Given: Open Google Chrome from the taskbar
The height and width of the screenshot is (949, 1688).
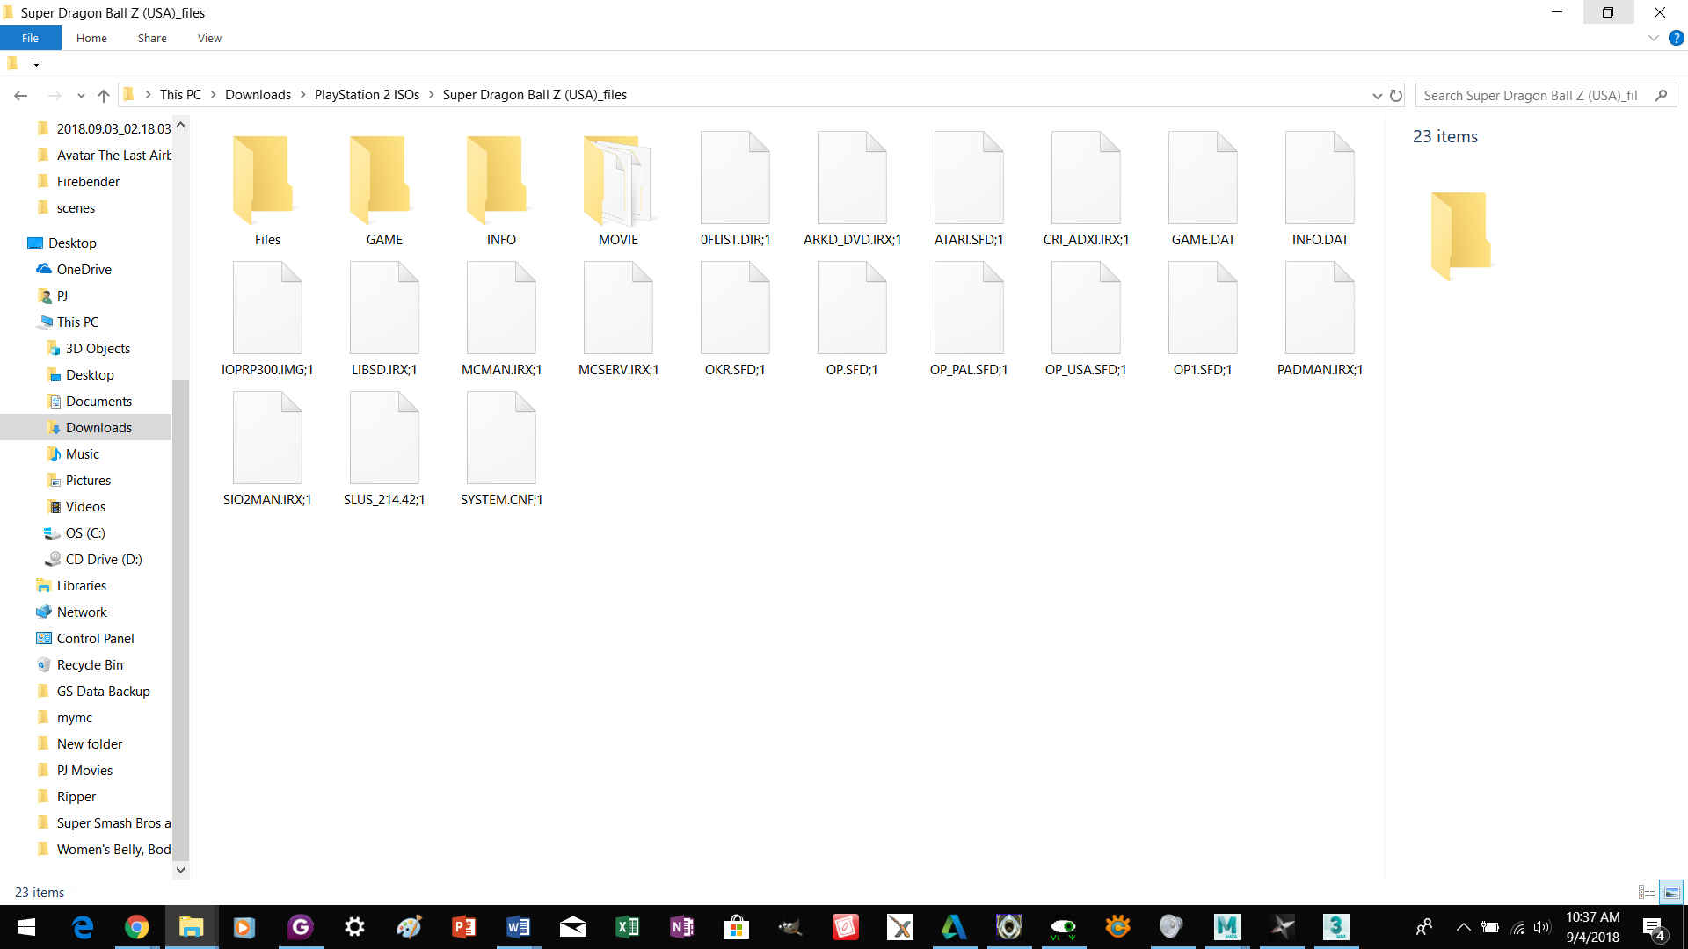Looking at the screenshot, I should 136,927.
